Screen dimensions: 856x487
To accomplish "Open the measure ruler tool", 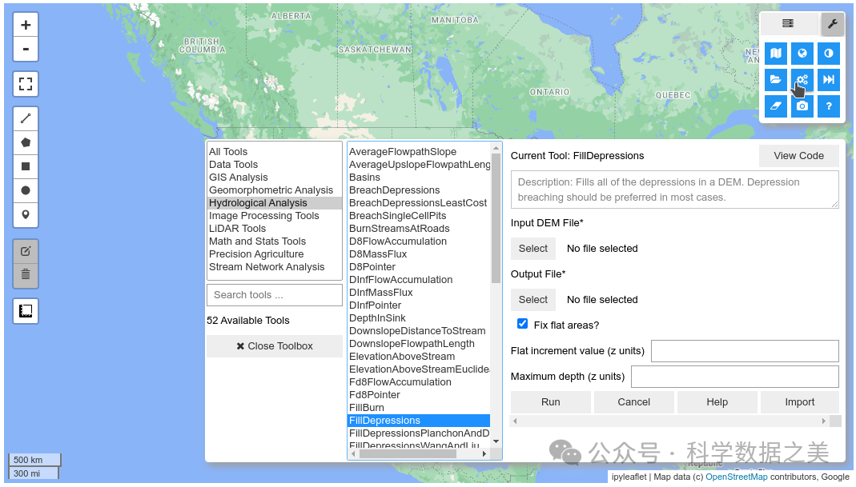I will click(26, 311).
